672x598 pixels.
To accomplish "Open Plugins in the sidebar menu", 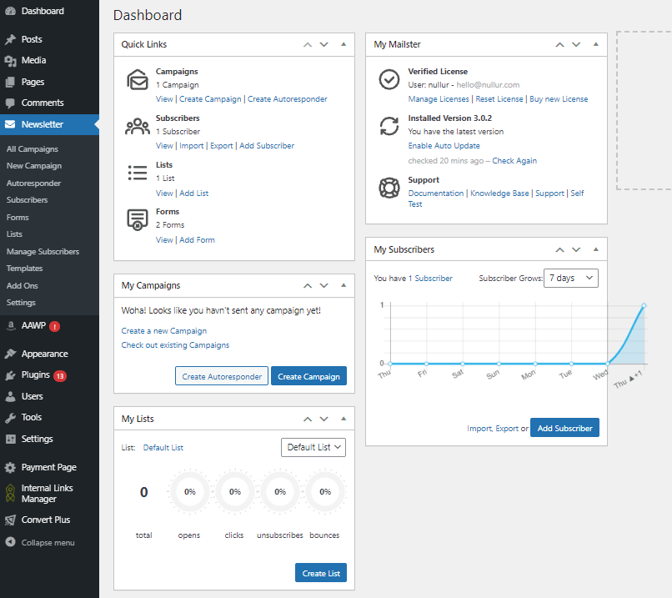I will pos(36,375).
